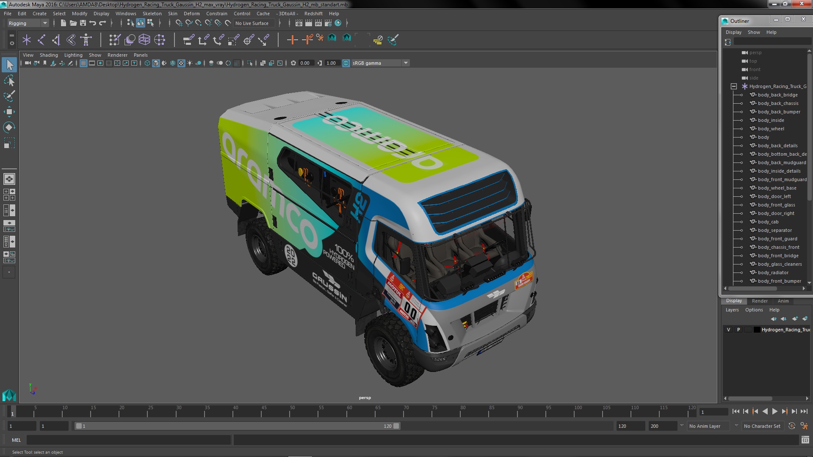Image resolution: width=813 pixels, height=457 pixels.
Task: Click the Rotate tool icon
Action: point(9,127)
